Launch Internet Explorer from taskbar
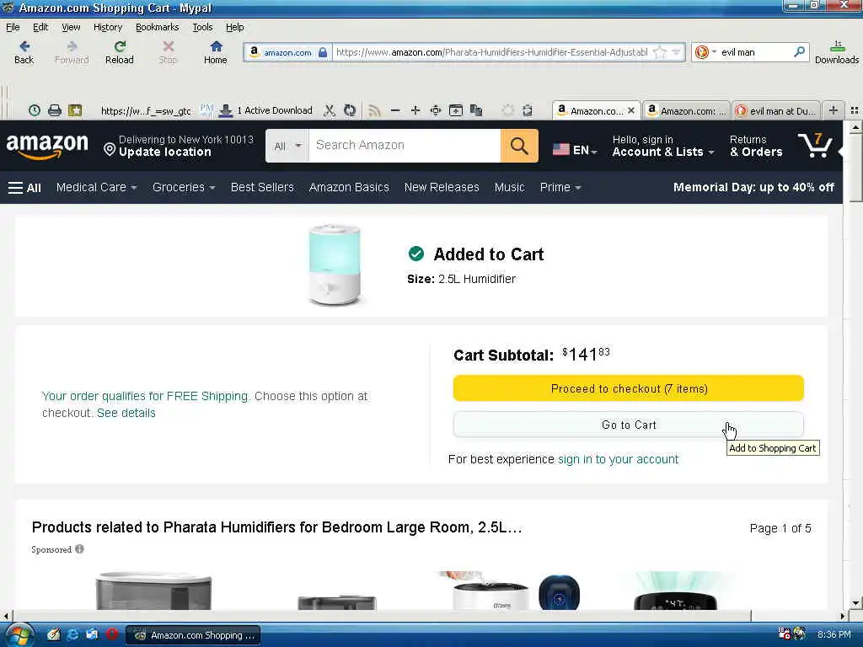Viewport: 863px width, 647px height. [72, 634]
